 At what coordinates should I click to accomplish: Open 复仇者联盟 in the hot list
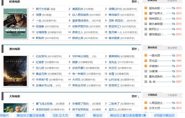coord(156,24)
